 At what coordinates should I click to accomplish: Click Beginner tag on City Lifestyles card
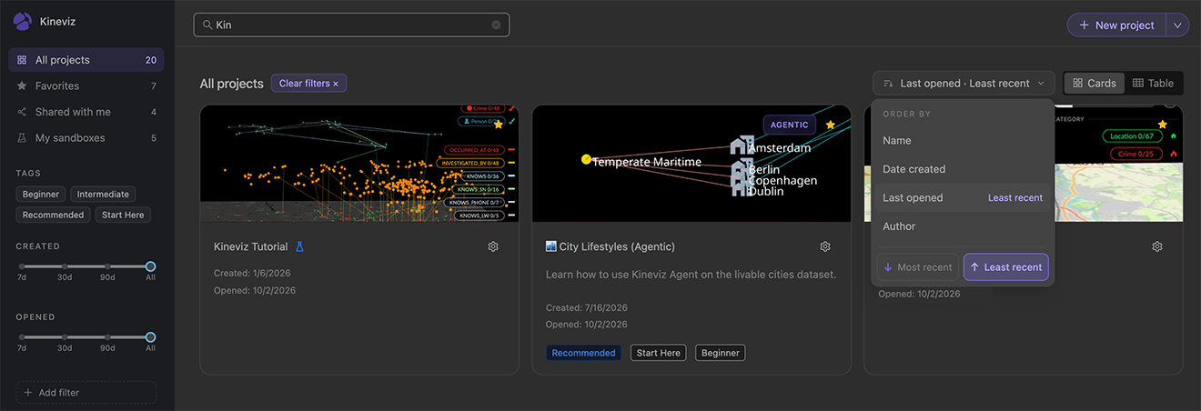721,353
